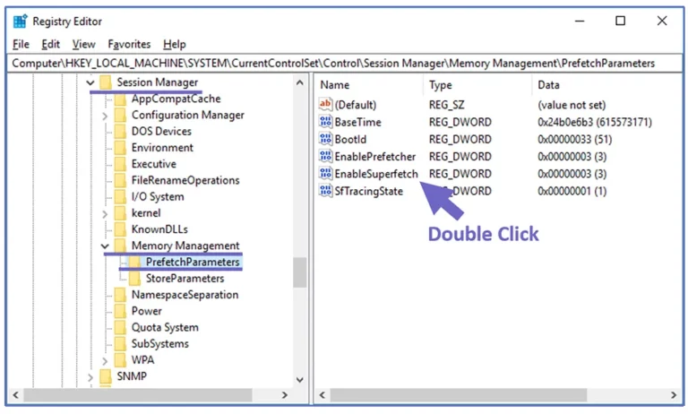Maximize the Registry Editor window
The width and height of the screenshot is (688, 414).
(620, 21)
